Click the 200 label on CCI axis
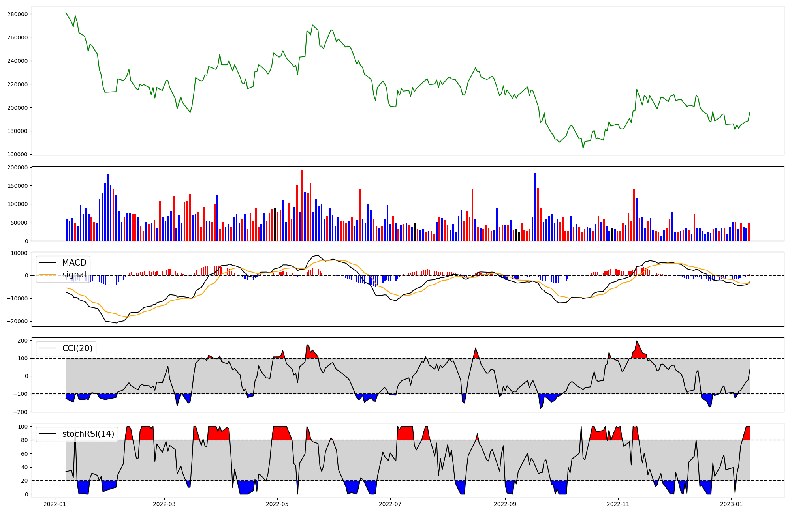This screenshot has height=513, width=790. [x=23, y=341]
